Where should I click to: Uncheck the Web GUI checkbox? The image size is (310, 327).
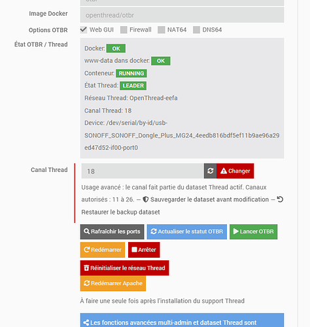pos(84,29)
